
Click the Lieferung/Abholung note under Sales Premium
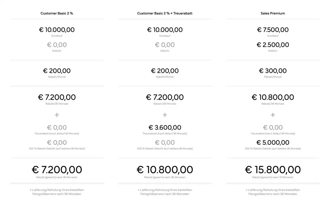click(273, 192)
